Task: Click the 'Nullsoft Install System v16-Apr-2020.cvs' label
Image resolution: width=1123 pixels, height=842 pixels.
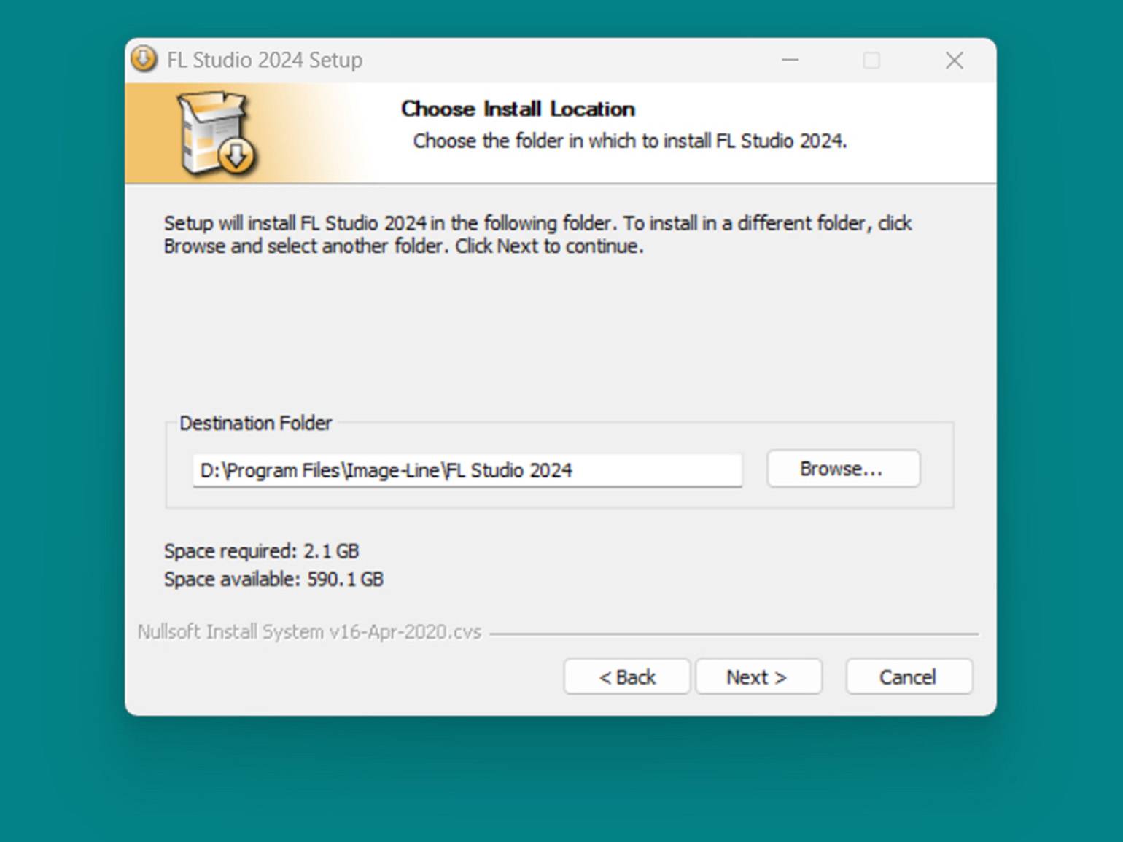Action: click(309, 631)
